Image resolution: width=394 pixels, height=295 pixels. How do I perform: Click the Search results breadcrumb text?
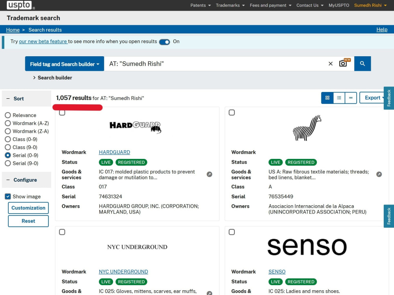[x=45, y=30]
